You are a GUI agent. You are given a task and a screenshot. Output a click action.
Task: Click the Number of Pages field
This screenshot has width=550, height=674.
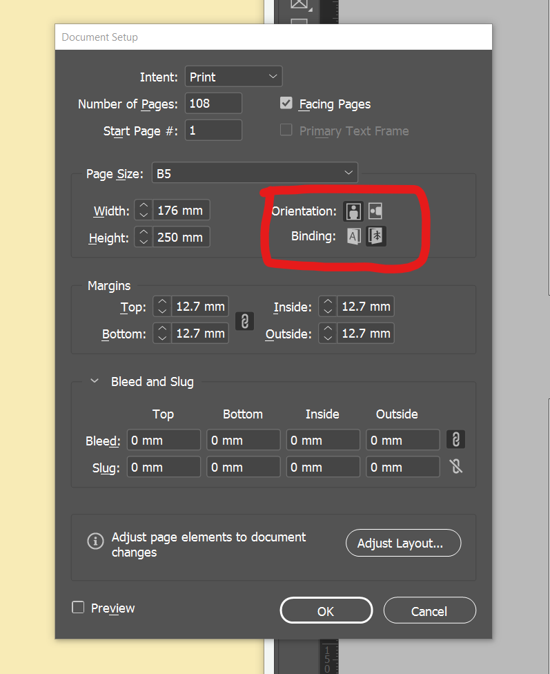click(x=213, y=103)
